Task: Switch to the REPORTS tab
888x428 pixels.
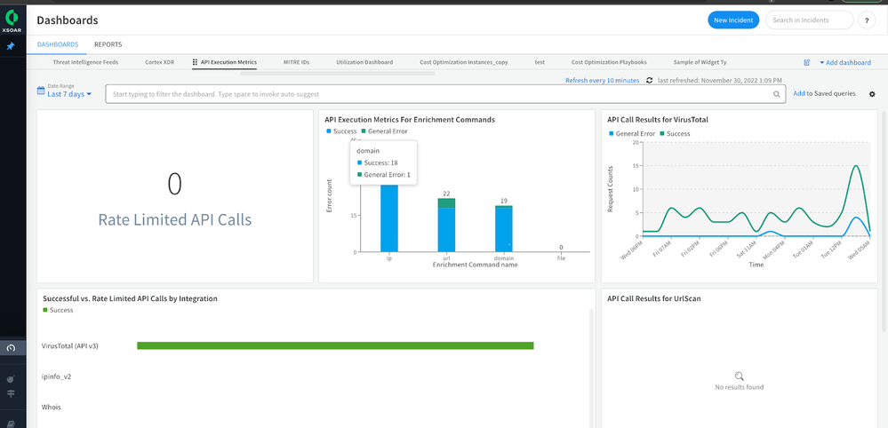Action: [108, 44]
